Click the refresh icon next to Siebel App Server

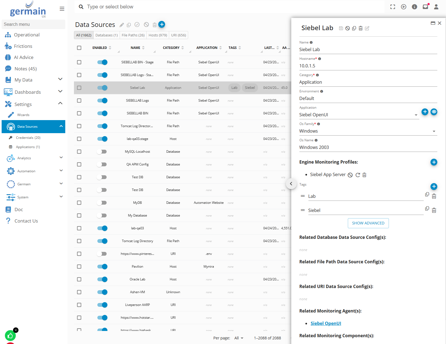tap(358, 175)
